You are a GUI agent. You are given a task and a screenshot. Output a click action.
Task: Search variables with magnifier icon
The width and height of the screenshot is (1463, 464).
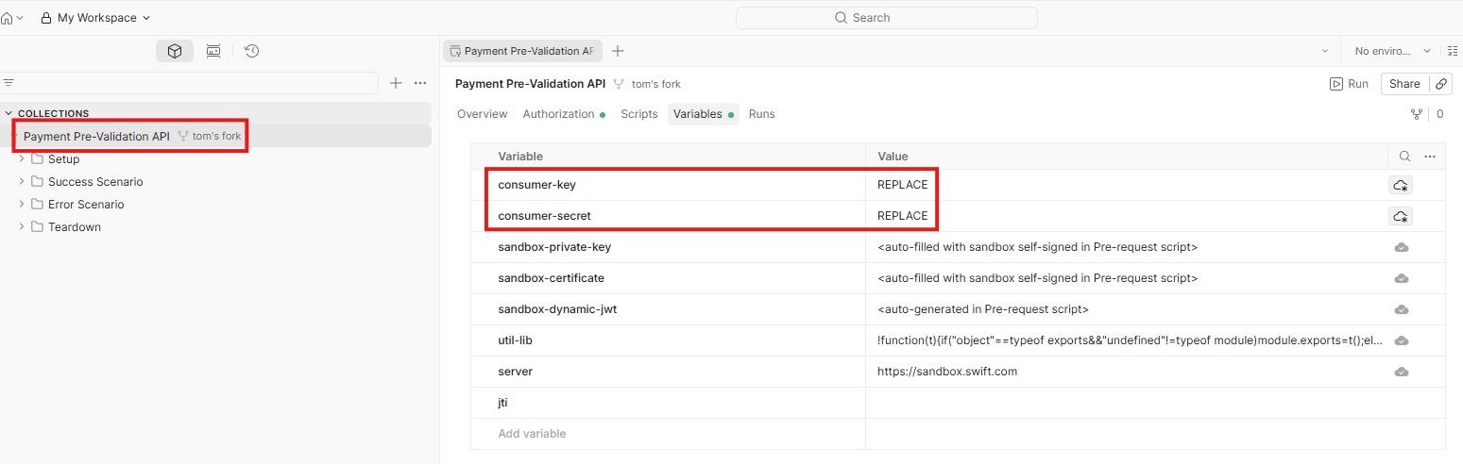(x=1405, y=157)
